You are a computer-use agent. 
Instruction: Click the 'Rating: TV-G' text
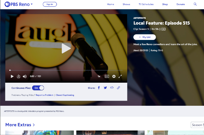[157, 50]
